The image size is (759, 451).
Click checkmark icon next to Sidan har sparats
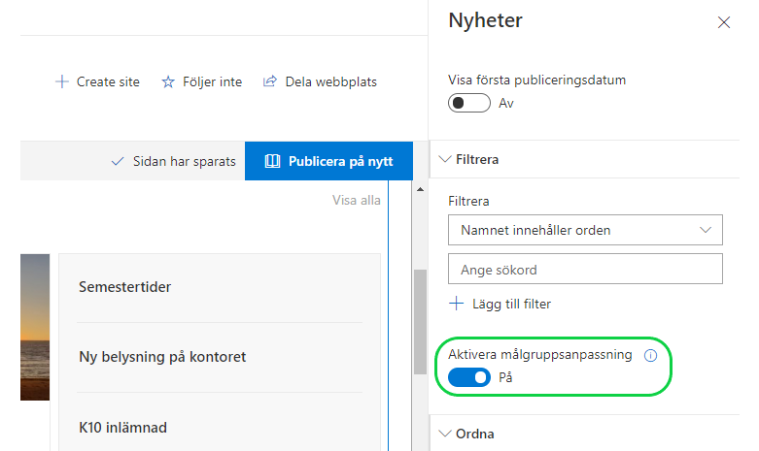tap(118, 162)
